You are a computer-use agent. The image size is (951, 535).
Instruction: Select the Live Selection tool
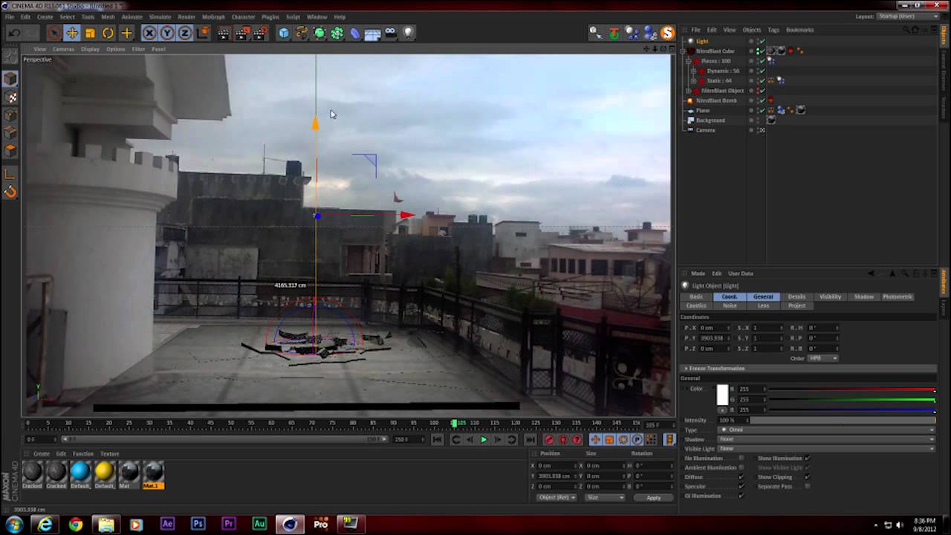[53, 33]
